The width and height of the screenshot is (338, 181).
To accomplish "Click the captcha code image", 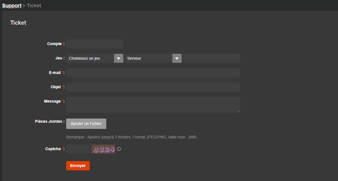I will pyautogui.click(x=103, y=149).
